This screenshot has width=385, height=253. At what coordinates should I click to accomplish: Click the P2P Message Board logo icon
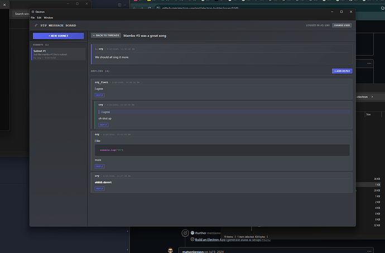36,25
